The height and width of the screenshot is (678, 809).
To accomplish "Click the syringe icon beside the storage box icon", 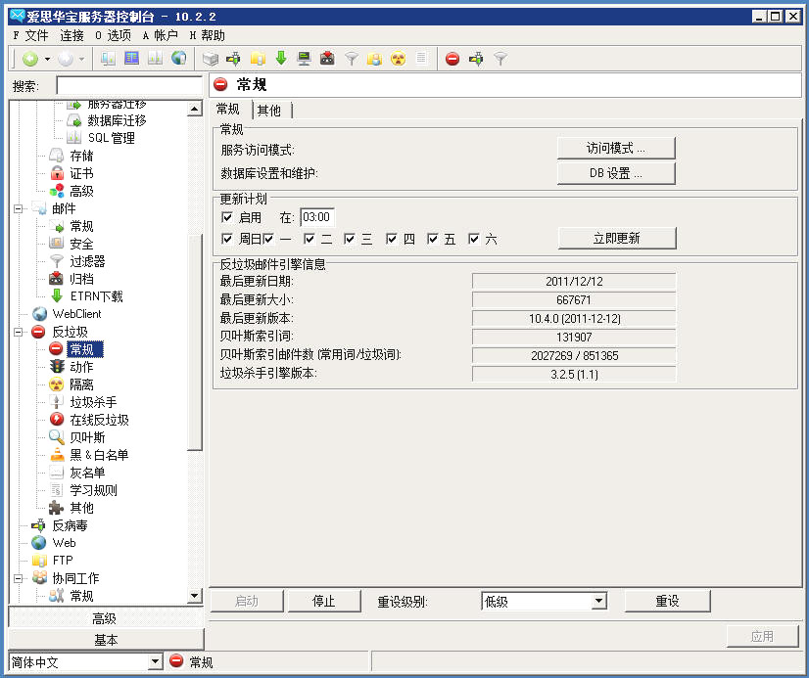I will [x=233, y=59].
